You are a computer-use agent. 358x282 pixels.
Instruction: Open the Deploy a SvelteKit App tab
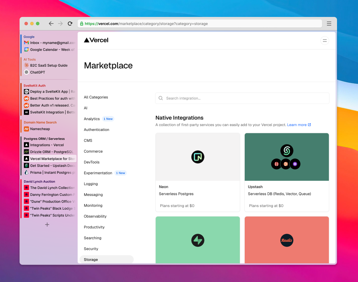click(49, 92)
